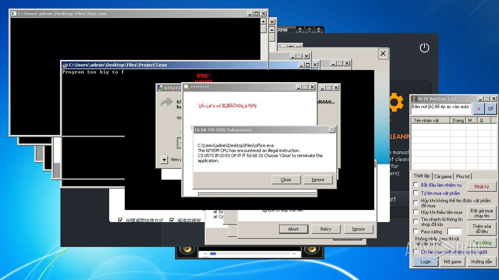Screen dimensions: 499x280
Task: Toggle the 'Pass rương' checkbox
Action: [416, 231]
